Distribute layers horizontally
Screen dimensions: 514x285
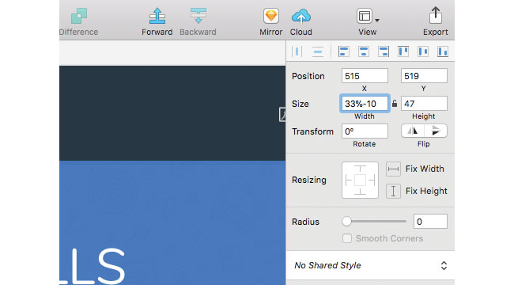coord(297,51)
